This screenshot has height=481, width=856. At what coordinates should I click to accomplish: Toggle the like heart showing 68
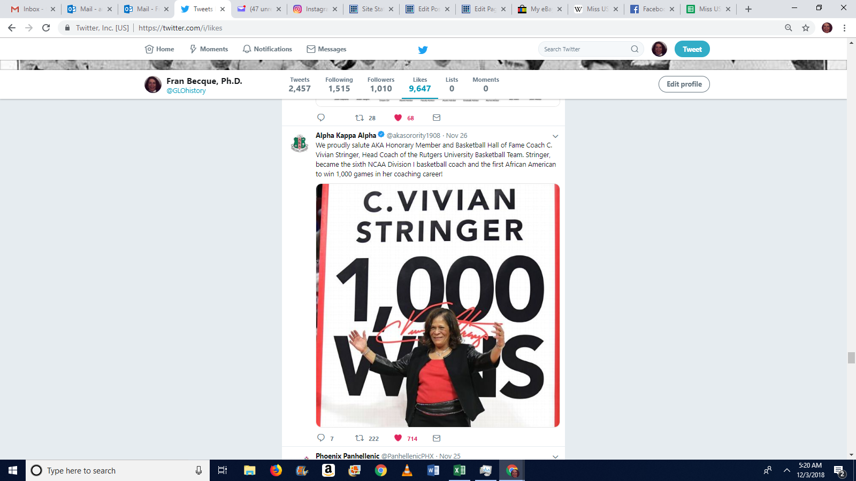(x=398, y=118)
